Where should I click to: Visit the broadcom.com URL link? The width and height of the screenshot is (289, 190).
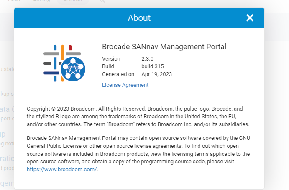click(61, 169)
